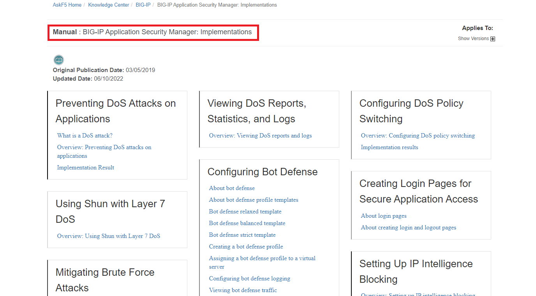Click 'Configuring Bot Defense' heading

tap(263, 172)
